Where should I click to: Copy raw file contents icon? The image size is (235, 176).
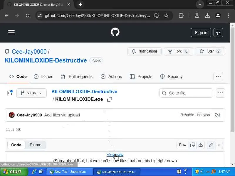click(x=193, y=145)
